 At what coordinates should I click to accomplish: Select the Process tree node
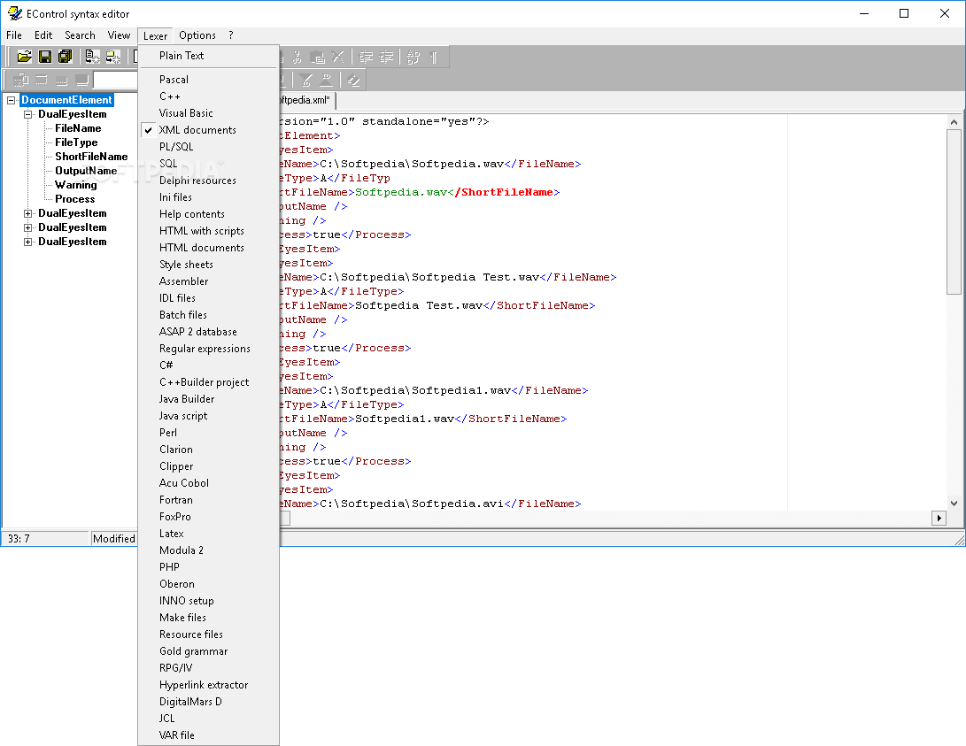coord(74,199)
